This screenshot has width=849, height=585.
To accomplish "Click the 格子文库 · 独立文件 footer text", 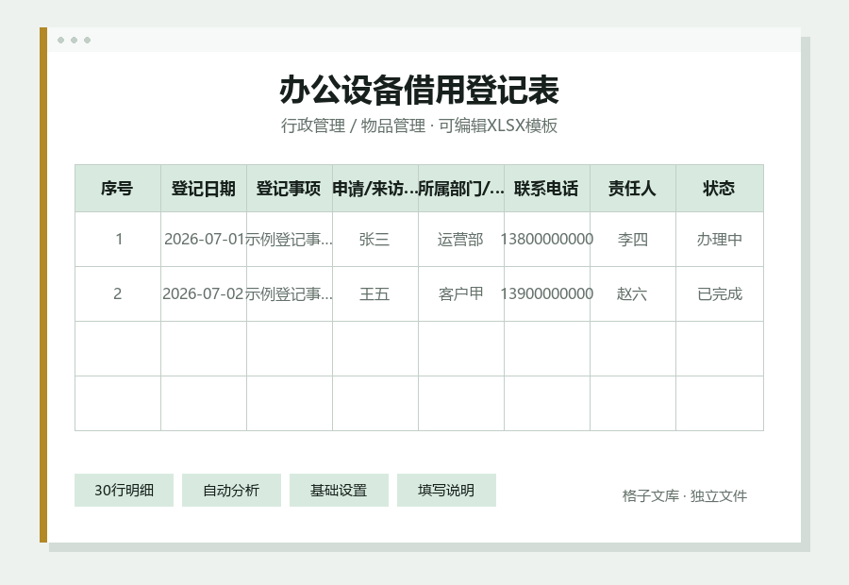I will tap(685, 495).
